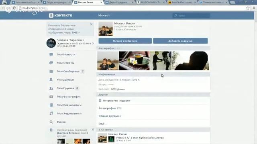Open the Chrome menu hamburger icon
257x144 pixels.
tap(254, 8)
